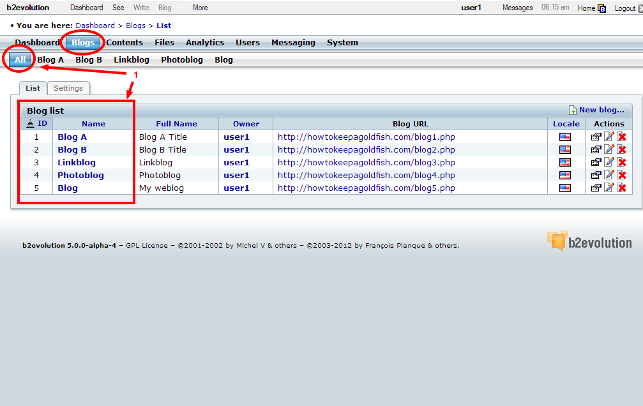Select Blog in the blog sub-navigation
The height and width of the screenshot is (406, 643).
[x=223, y=60]
